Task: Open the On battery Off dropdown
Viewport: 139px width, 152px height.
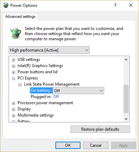Action: click(x=78, y=91)
